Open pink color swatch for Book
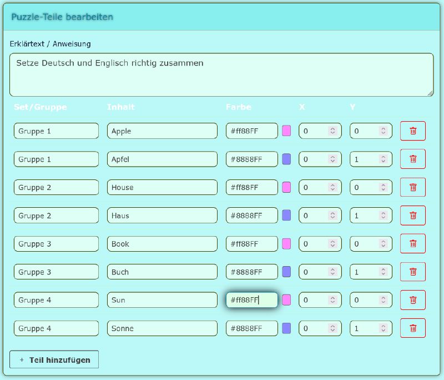 click(x=286, y=244)
